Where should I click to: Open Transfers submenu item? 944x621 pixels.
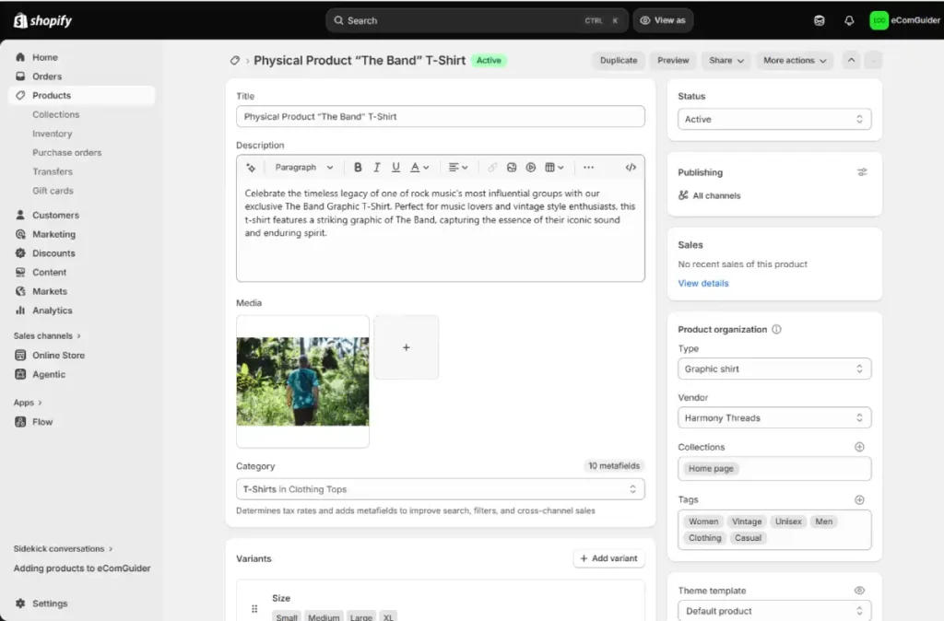tap(53, 171)
